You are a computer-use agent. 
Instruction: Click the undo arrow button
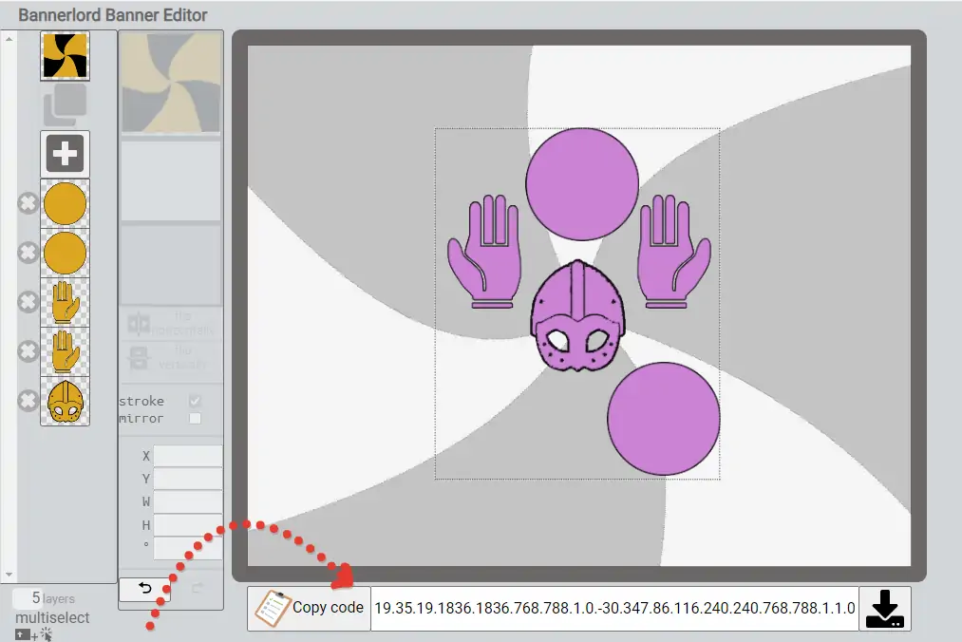145,589
